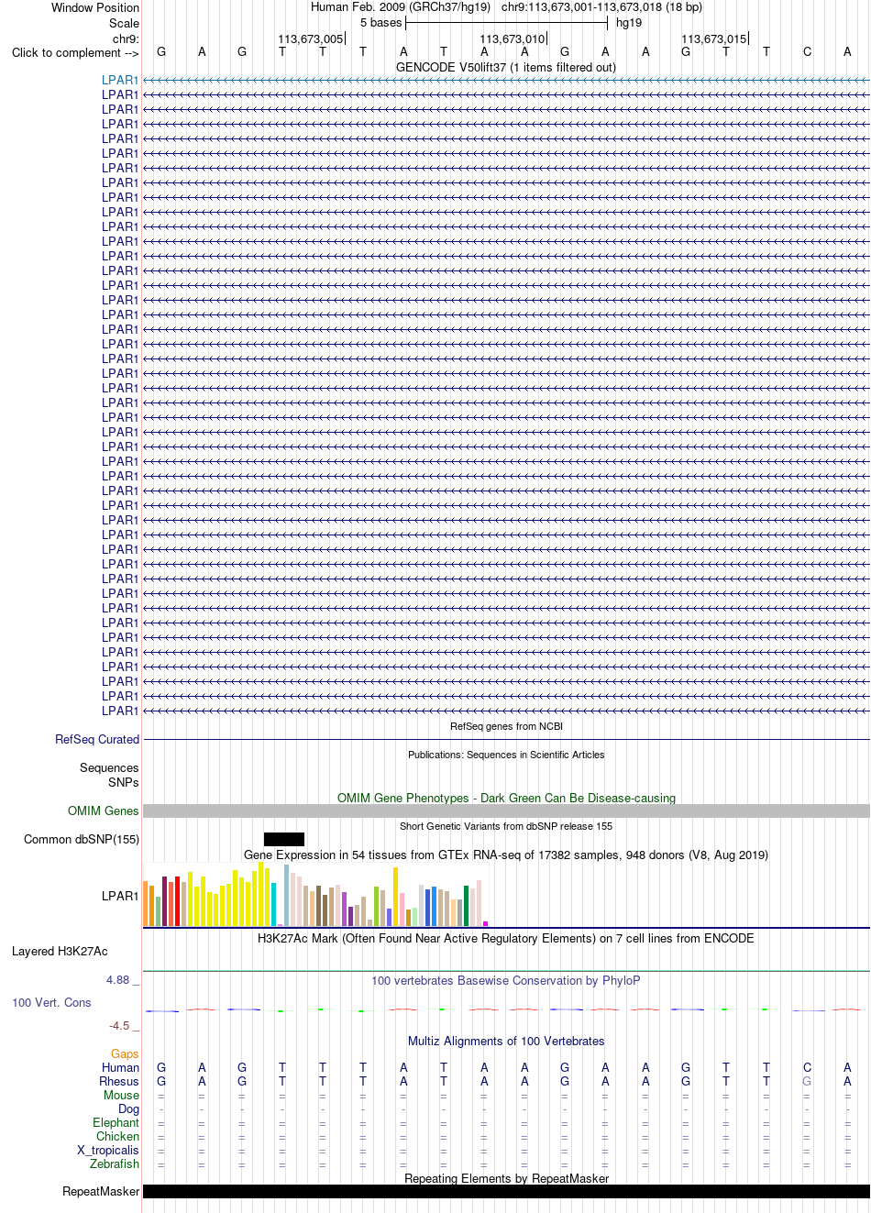
Task: Click the 'X_tropicalis' alignment row label
Action: [x=108, y=1150]
